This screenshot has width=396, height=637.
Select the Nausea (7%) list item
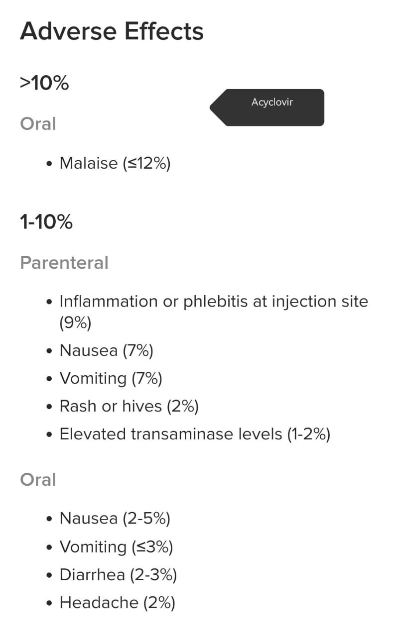[x=106, y=350]
